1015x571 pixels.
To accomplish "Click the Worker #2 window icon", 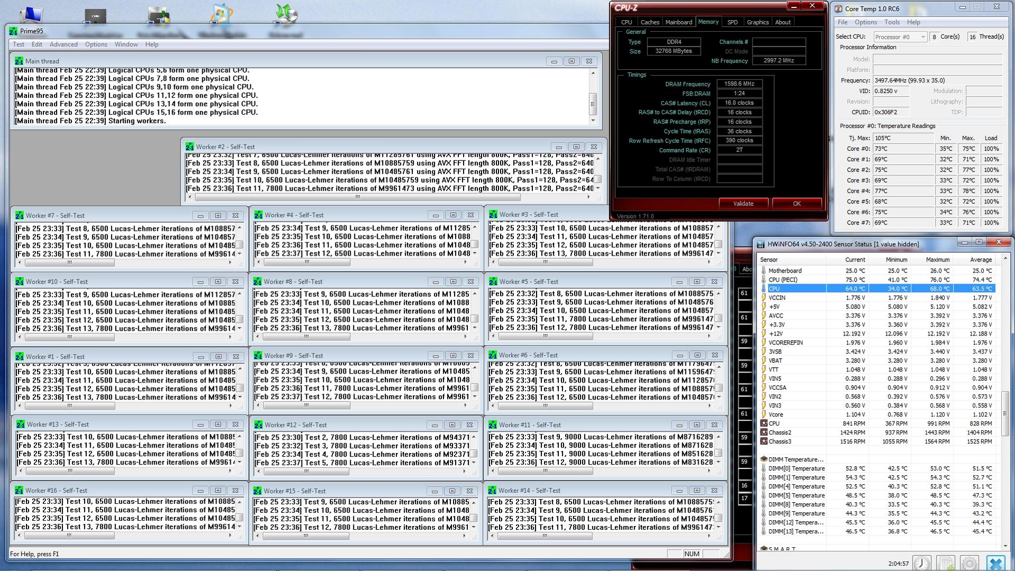I will 189,147.
